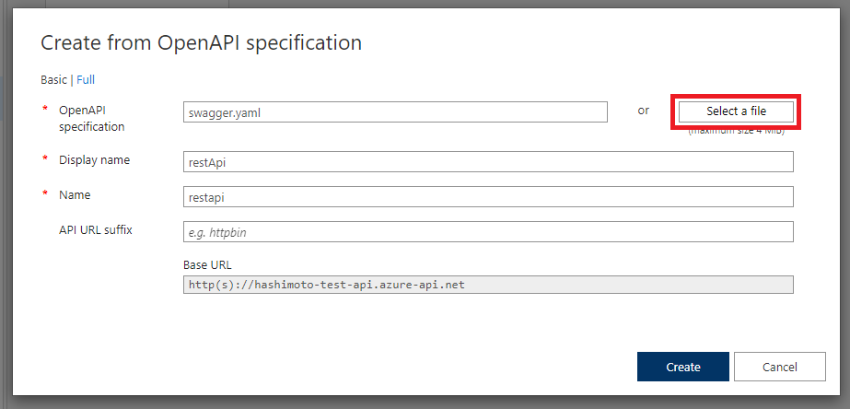Click the 'or' text beside Select a file
The width and height of the screenshot is (850, 409).
click(643, 111)
